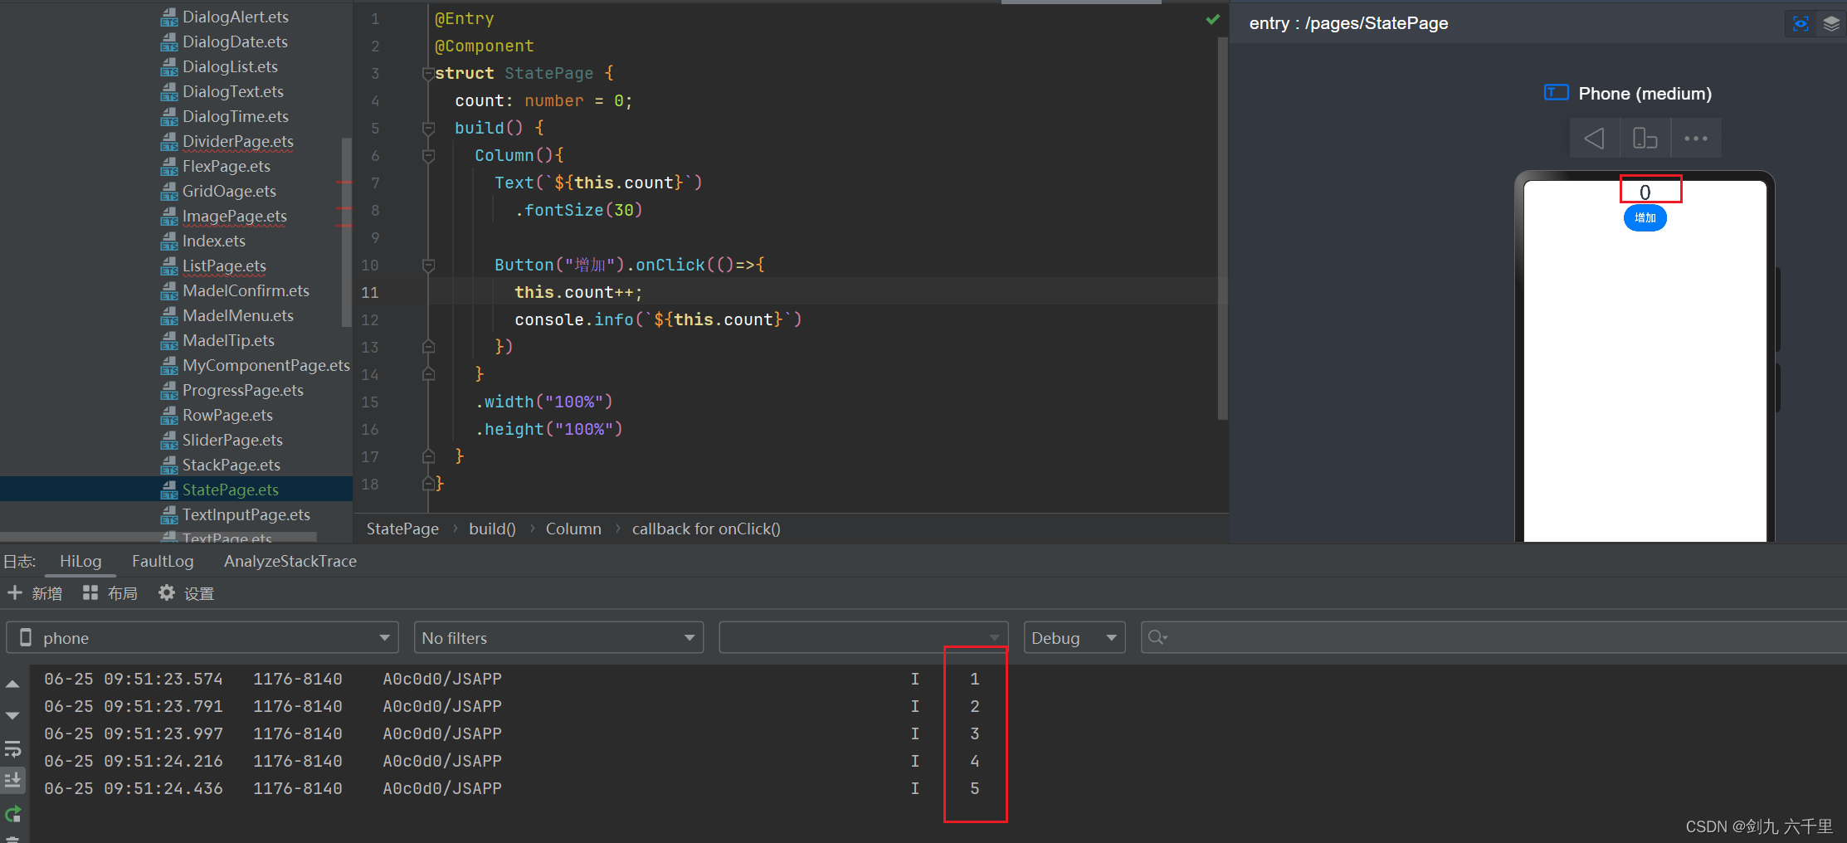Viewport: 1847px width, 843px height.
Task: Click the callback for onClick() breadcrumb
Action: 706,529
